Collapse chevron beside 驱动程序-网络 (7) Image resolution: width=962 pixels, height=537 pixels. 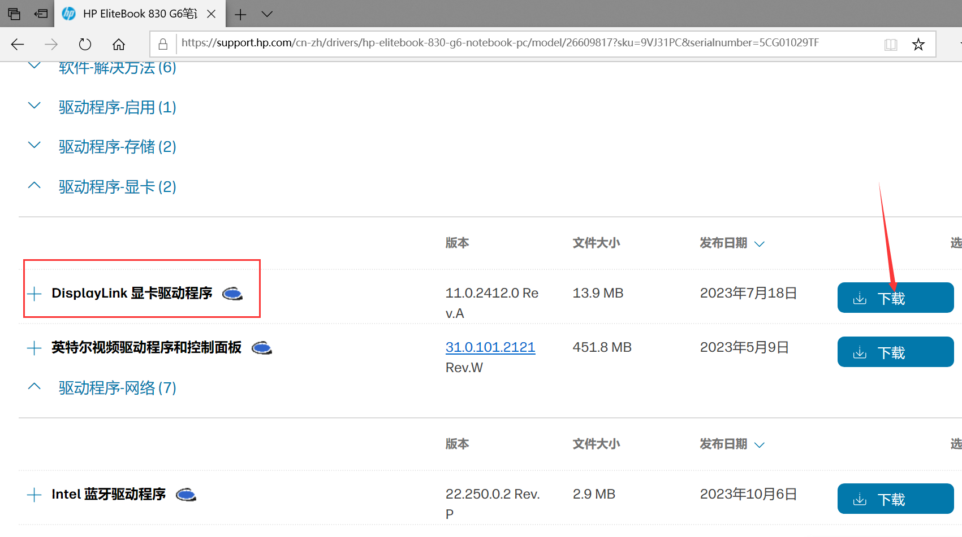(34, 386)
